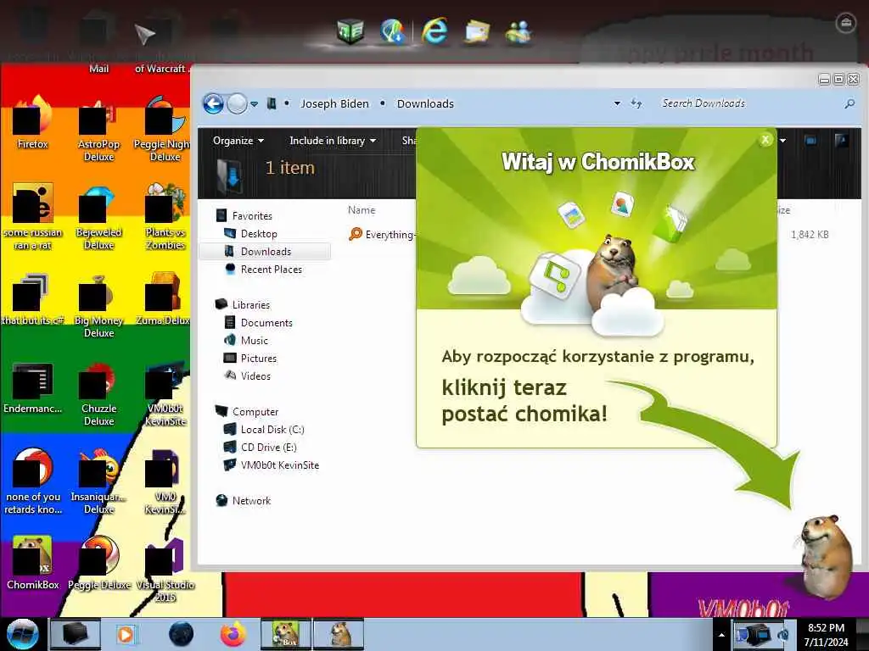This screenshot has height=651, width=869.
Task: Select Downloads in address breadcrumb
Action: click(x=425, y=103)
